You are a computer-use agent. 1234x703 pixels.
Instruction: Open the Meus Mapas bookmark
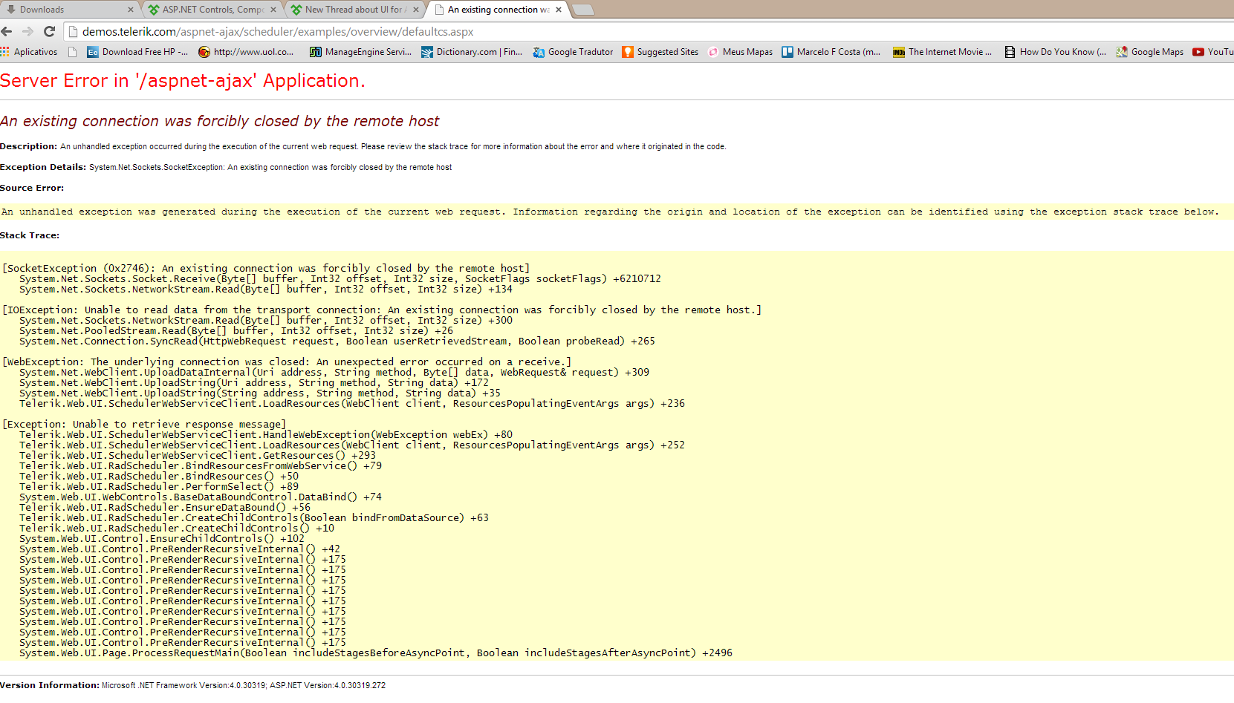(x=740, y=52)
